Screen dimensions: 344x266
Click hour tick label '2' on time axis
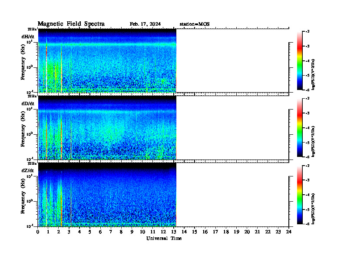pos(59,232)
